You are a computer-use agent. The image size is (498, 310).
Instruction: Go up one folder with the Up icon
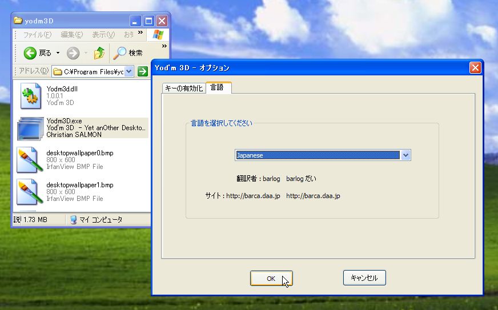coord(99,53)
